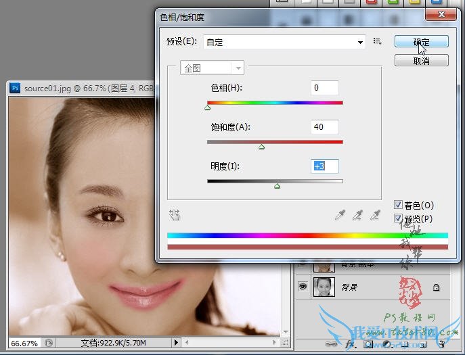Screen dimensions: 465x355
Task: Click the 取消 (Cancel) button
Action: click(x=421, y=60)
